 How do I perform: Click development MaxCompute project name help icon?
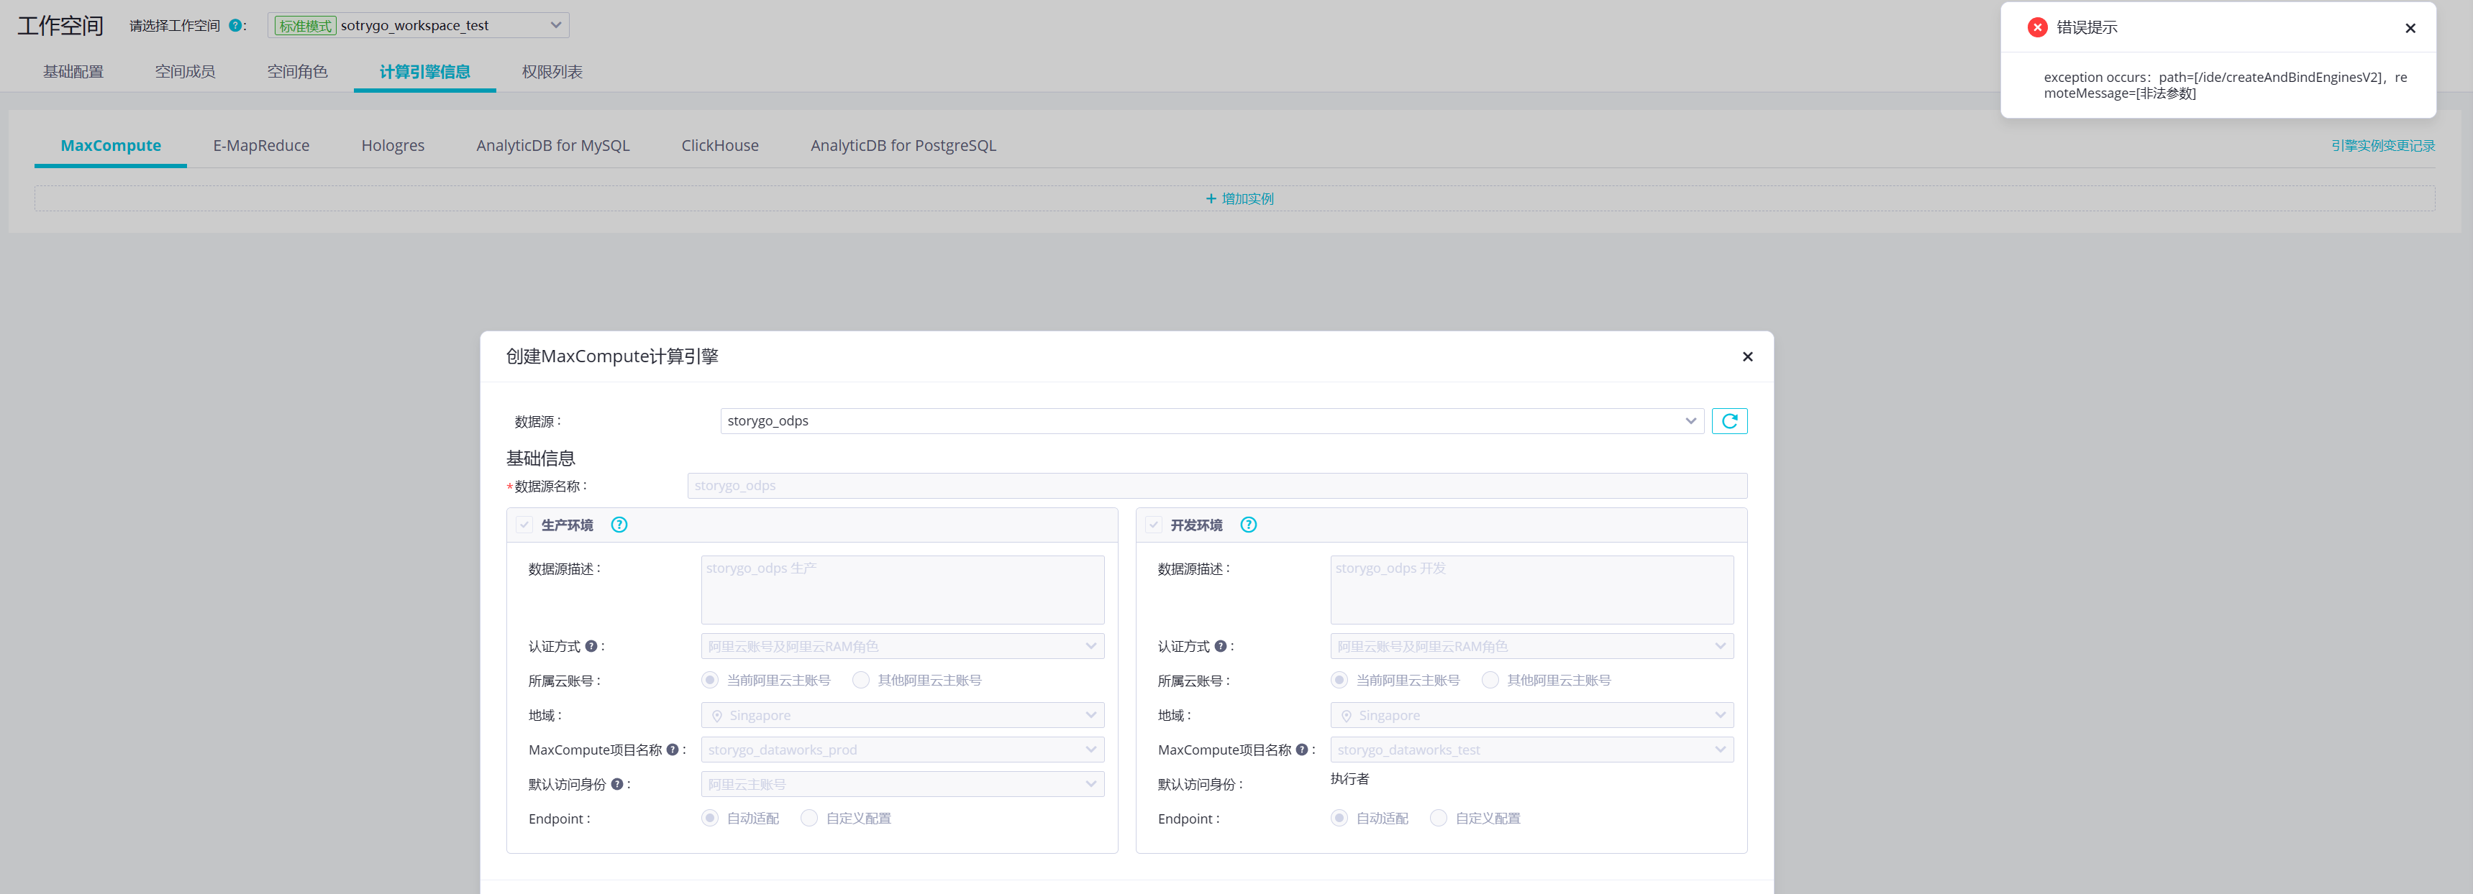[1302, 750]
